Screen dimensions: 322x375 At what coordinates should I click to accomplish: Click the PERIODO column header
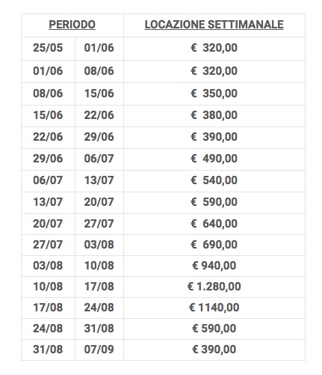pos(72,25)
